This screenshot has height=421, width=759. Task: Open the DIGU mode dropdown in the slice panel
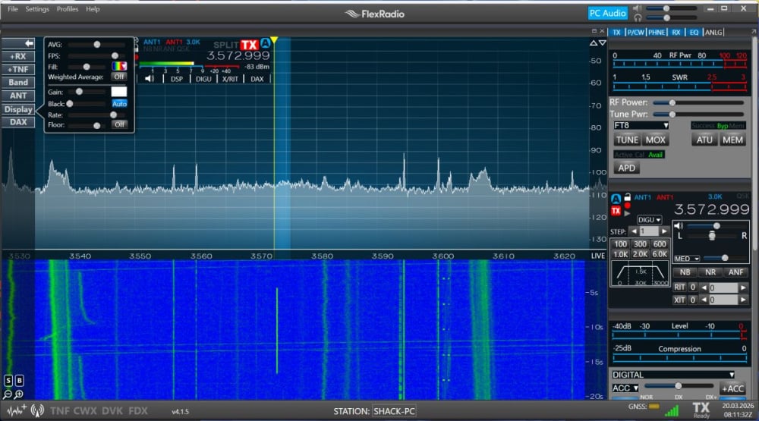[x=649, y=220]
